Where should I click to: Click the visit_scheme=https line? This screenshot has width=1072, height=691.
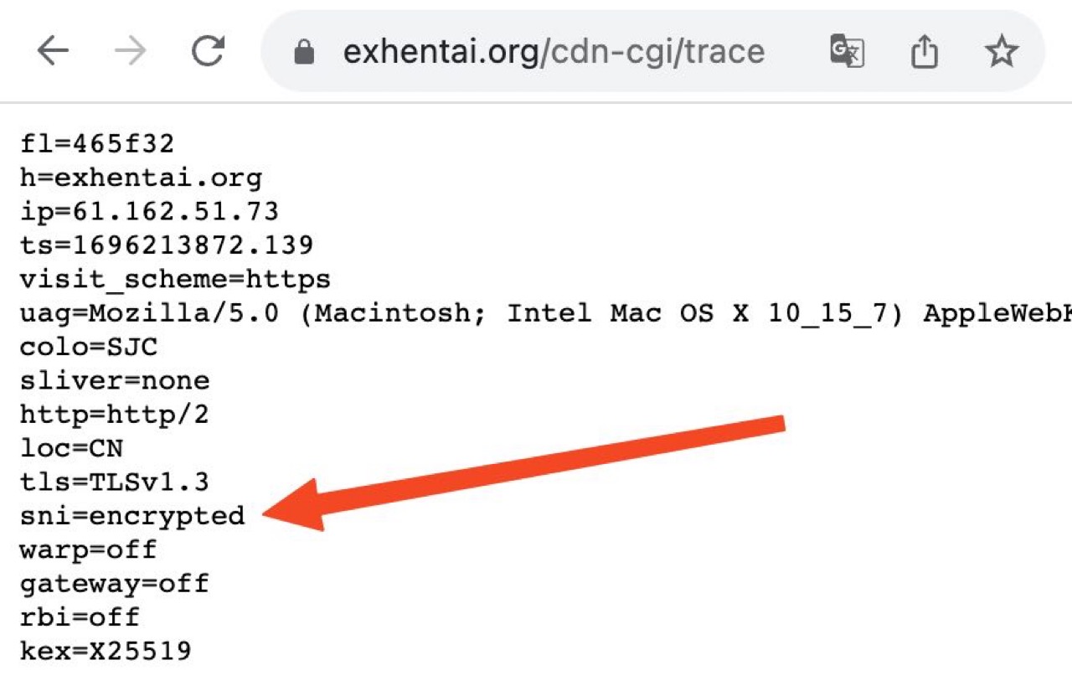pyautogui.click(x=175, y=279)
